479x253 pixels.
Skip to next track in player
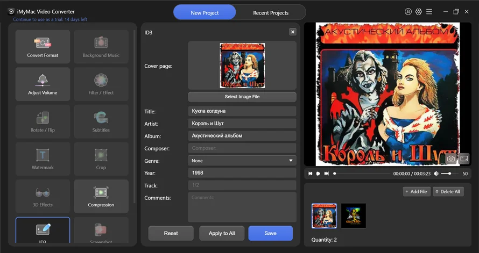tap(327, 174)
